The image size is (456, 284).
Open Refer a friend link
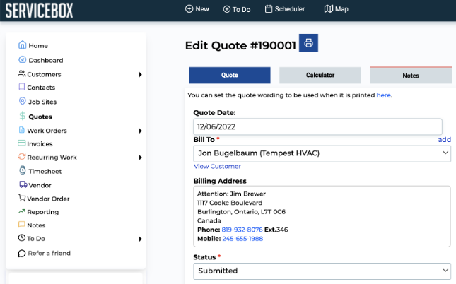pyautogui.click(x=49, y=253)
